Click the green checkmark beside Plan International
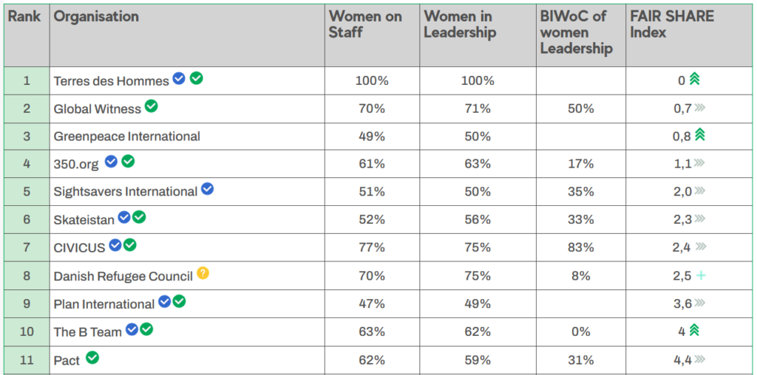The image size is (757, 375). [x=179, y=301]
